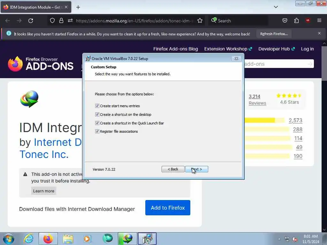Close the VirtualBox Setup dialog
The width and height of the screenshot is (327, 245).
[x=236, y=59]
